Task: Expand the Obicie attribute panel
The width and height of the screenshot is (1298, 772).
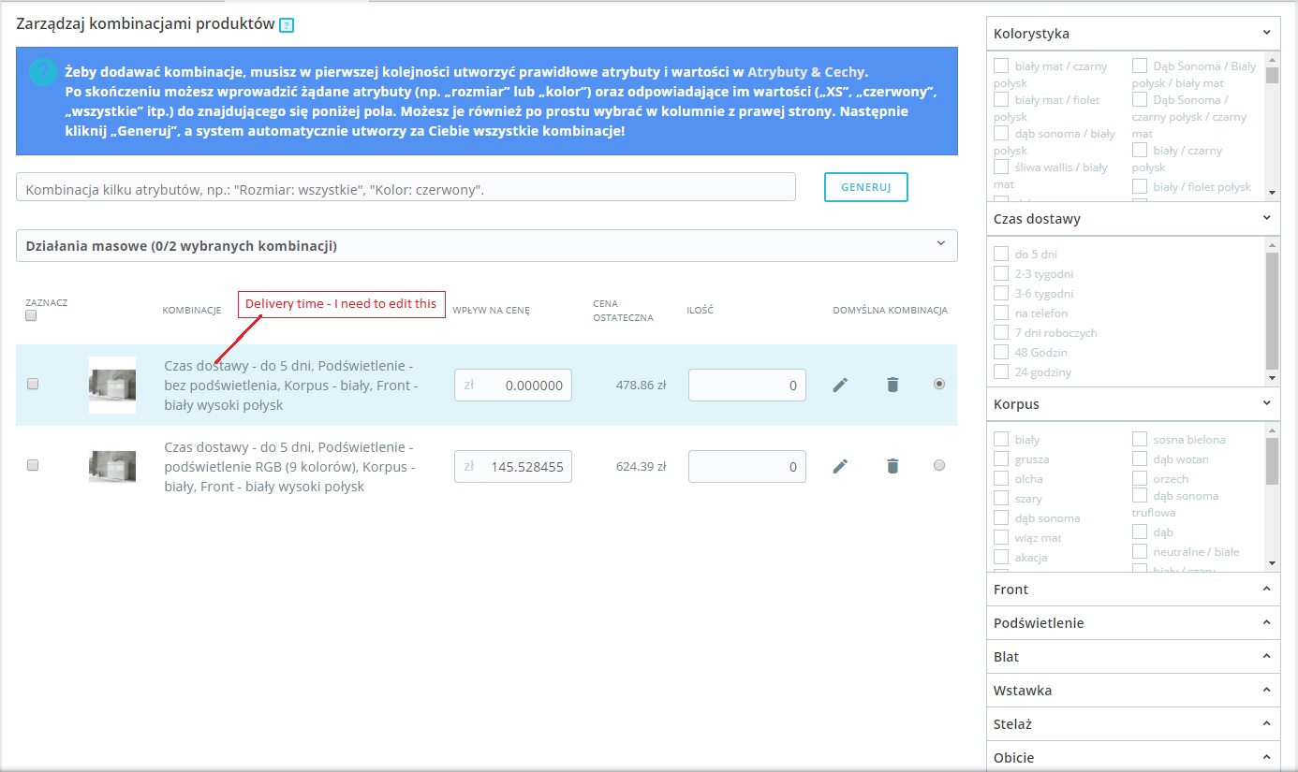Action: pyautogui.click(x=1133, y=757)
